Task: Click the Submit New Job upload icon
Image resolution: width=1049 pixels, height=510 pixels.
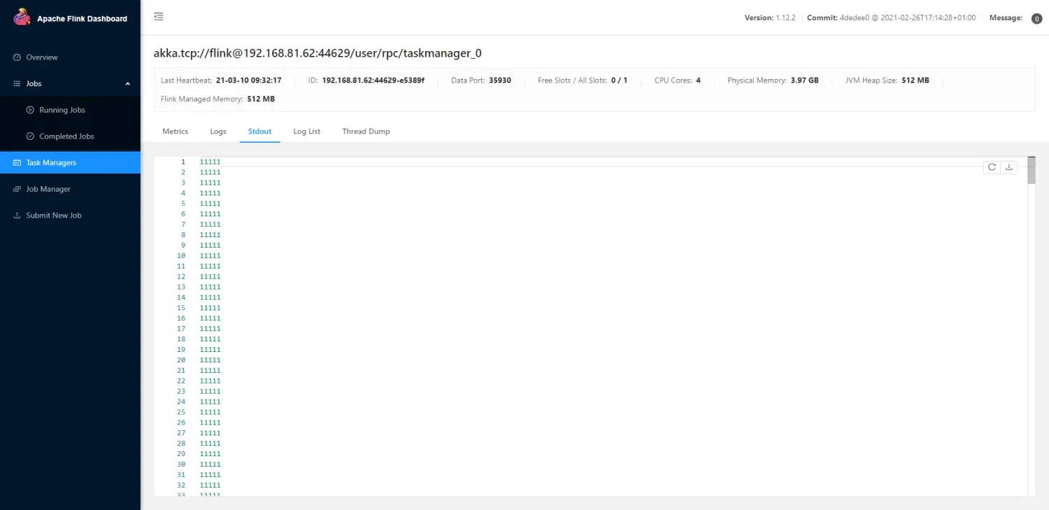Action: pos(17,215)
